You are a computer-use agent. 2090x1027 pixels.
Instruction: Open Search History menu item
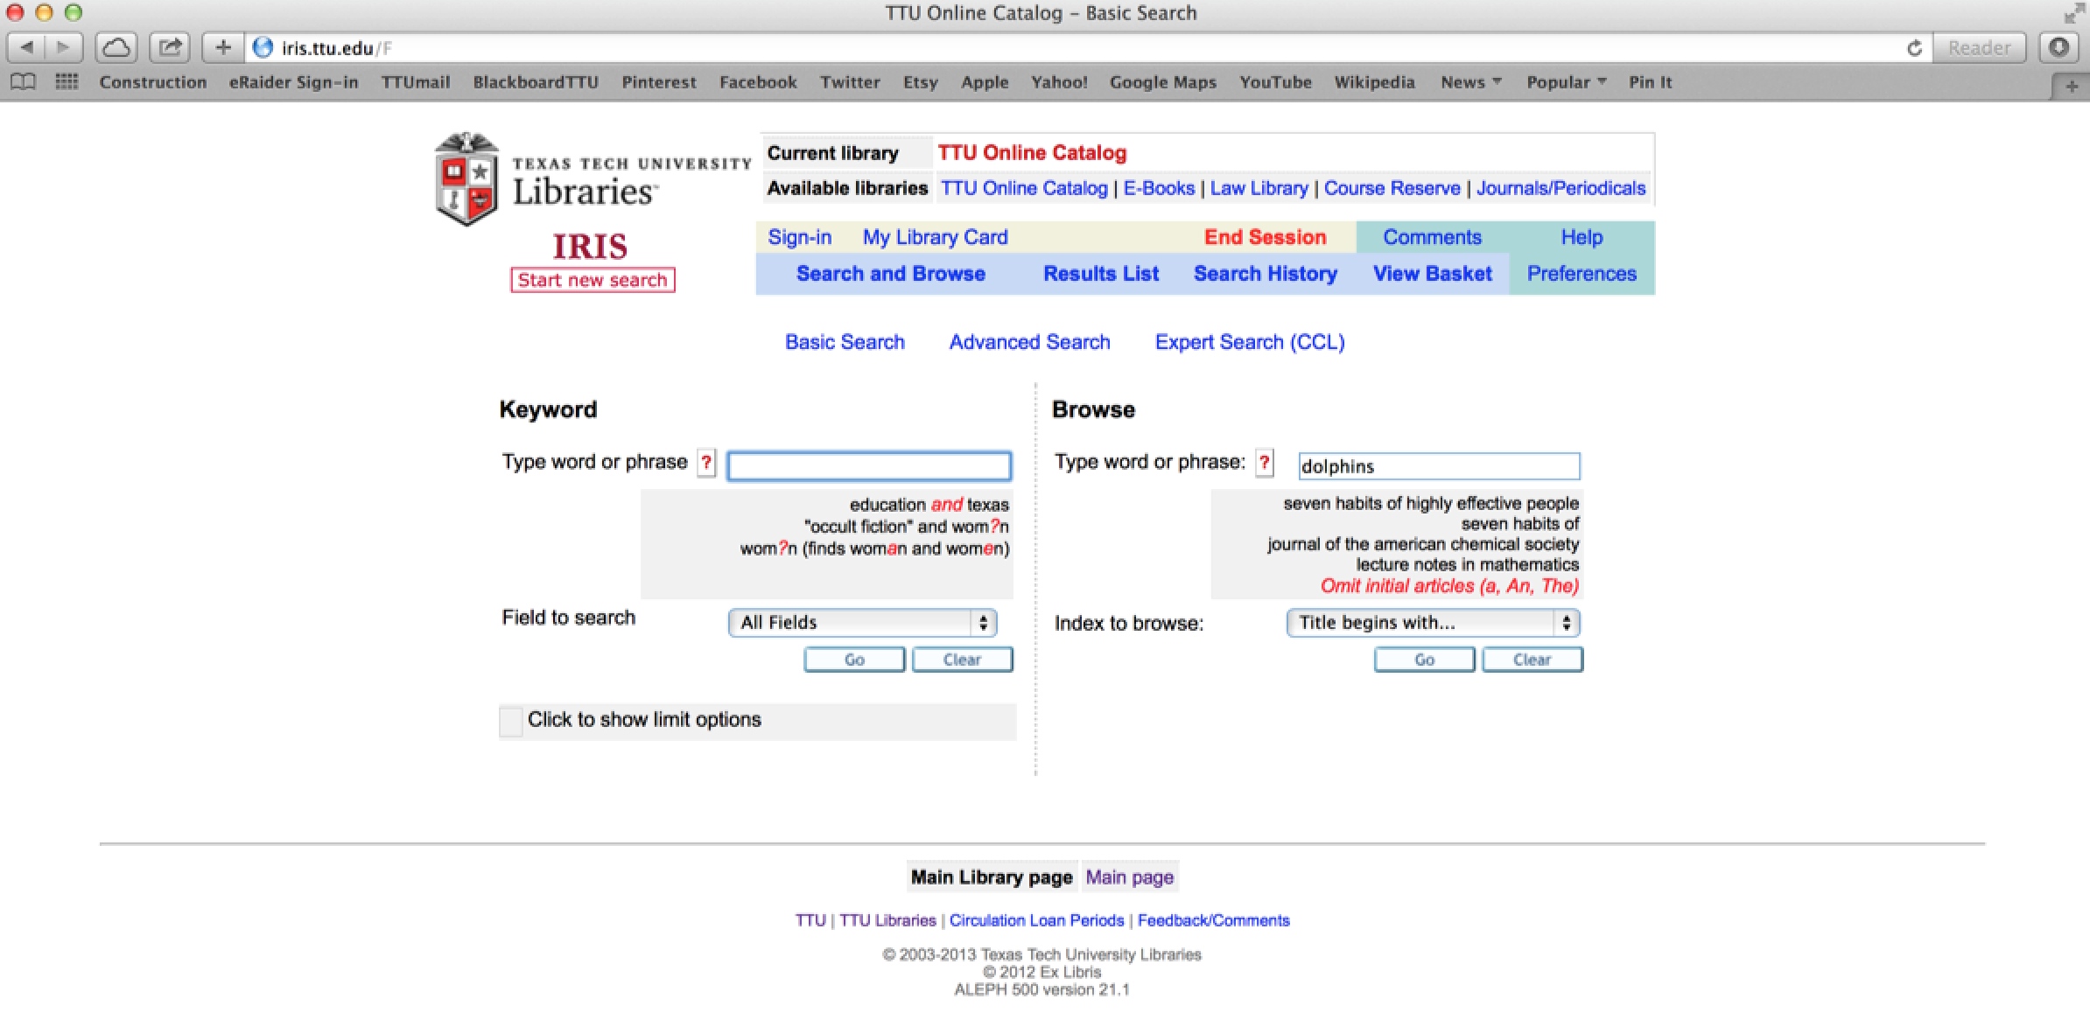pos(1266,274)
